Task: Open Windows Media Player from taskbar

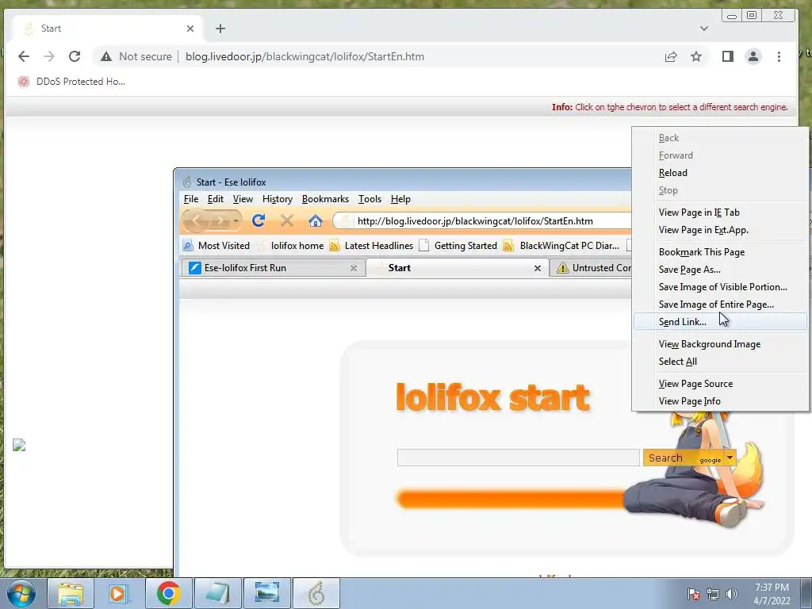Action: pyautogui.click(x=119, y=593)
